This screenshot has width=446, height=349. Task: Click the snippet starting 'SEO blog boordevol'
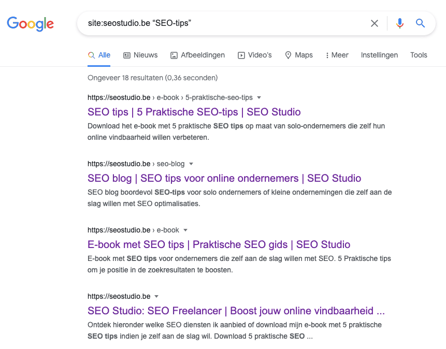pos(239,198)
